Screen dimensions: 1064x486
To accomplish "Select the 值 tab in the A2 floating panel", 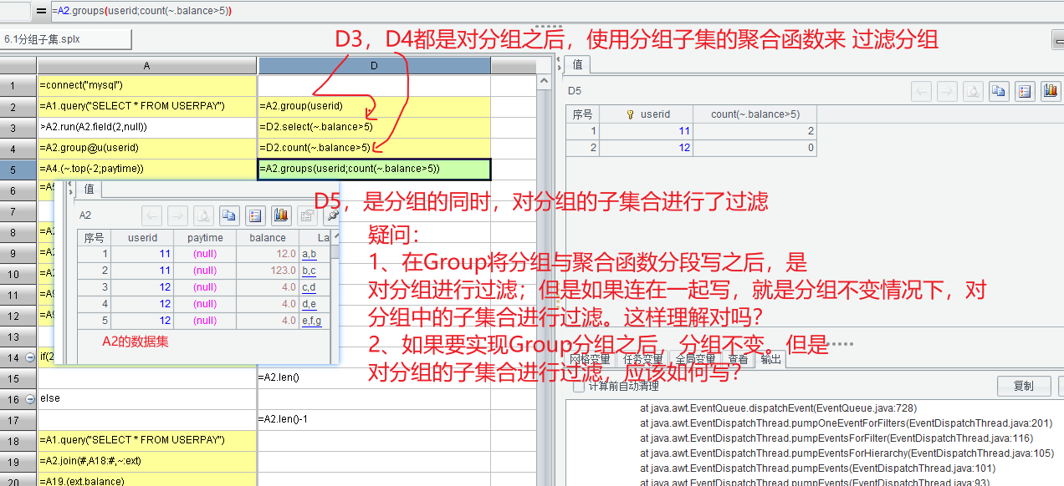I will click(x=89, y=189).
